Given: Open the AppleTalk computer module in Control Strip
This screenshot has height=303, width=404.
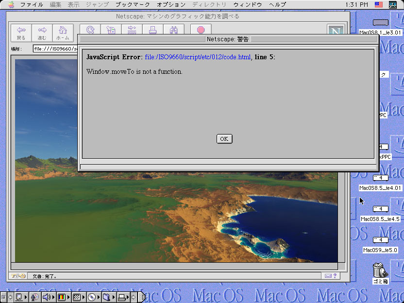Looking at the screenshot, I should coord(21,297).
